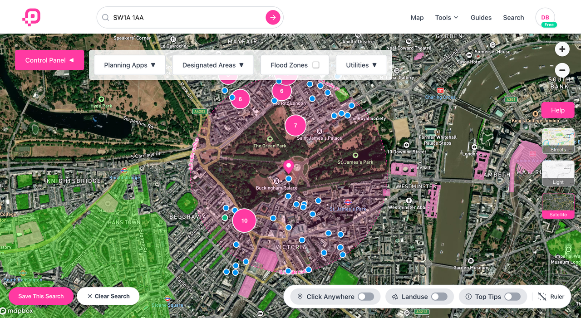Expand the Utilities dropdown

[x=361, y=65]
